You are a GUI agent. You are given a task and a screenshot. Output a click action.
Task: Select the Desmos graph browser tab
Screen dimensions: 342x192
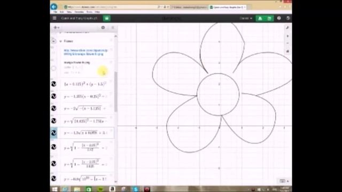point(227,7)
